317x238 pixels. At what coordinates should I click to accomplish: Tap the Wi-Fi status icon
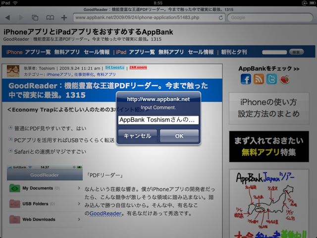click(15, 3)
